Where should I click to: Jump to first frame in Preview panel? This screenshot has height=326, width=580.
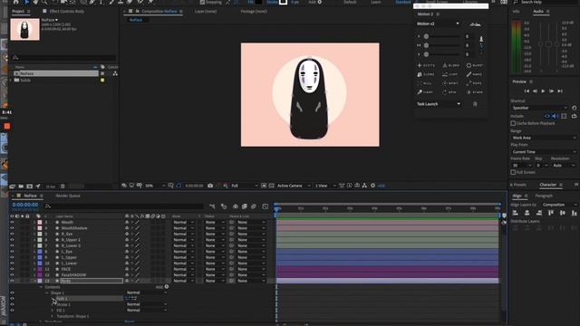click(x=527, y=91)
